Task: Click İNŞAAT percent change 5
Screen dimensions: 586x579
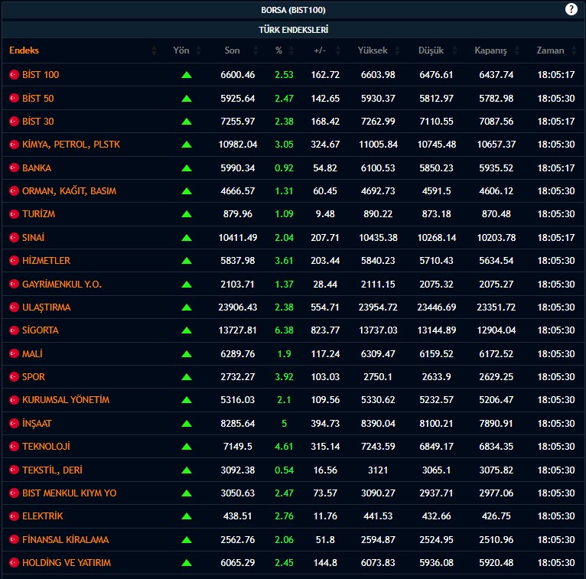Action: coord(284,424)
